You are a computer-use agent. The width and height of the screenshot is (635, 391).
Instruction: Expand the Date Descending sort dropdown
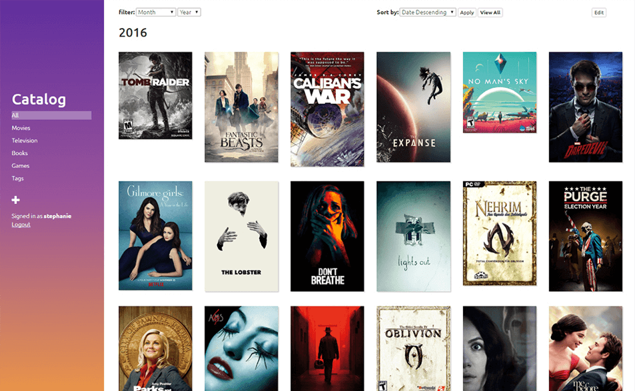(x=428, y=12)
